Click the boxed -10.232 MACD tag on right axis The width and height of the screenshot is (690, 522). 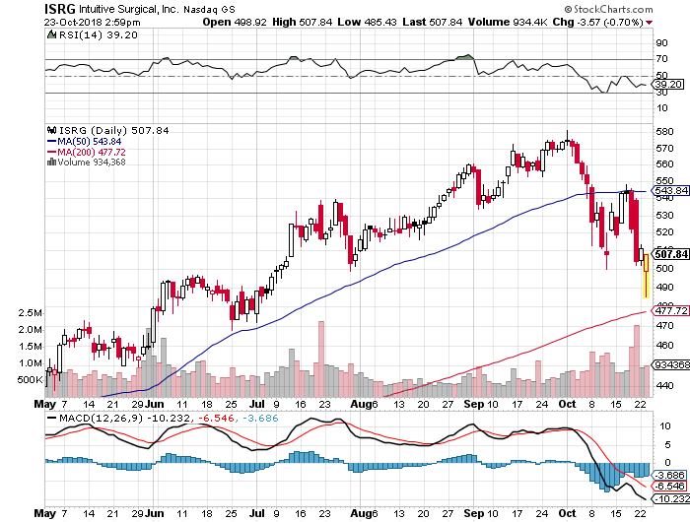tap(669, 498)
